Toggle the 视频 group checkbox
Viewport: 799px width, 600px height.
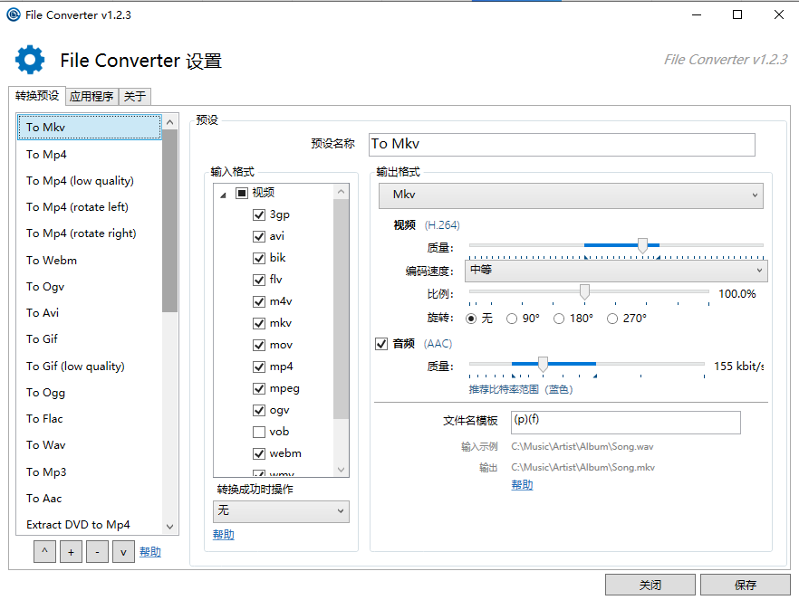tap(242, 193)
